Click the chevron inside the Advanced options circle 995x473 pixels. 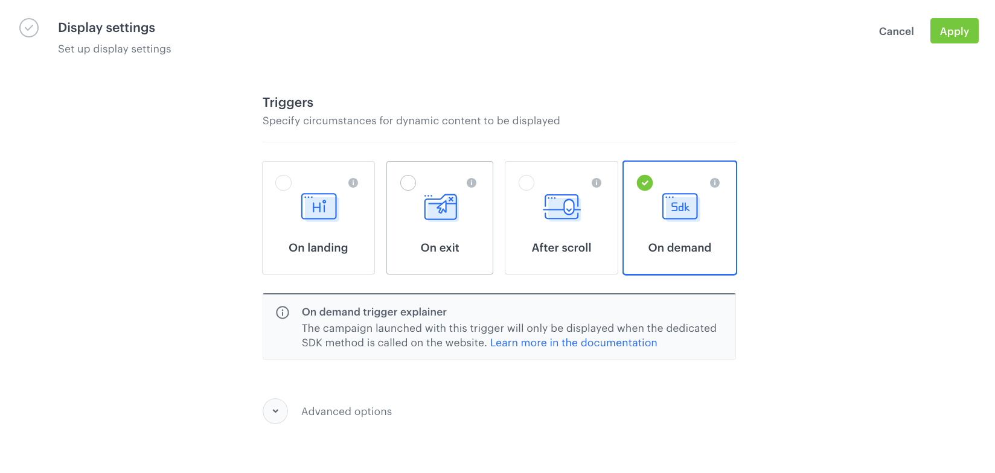tap(275, 411)
